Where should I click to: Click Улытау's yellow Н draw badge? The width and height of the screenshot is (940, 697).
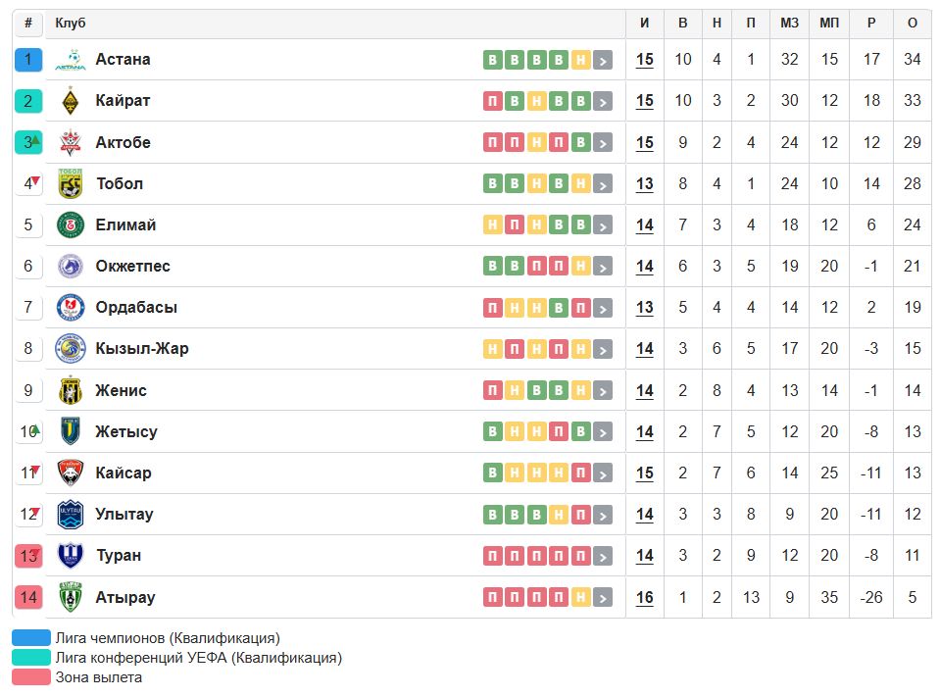[559, 515]
